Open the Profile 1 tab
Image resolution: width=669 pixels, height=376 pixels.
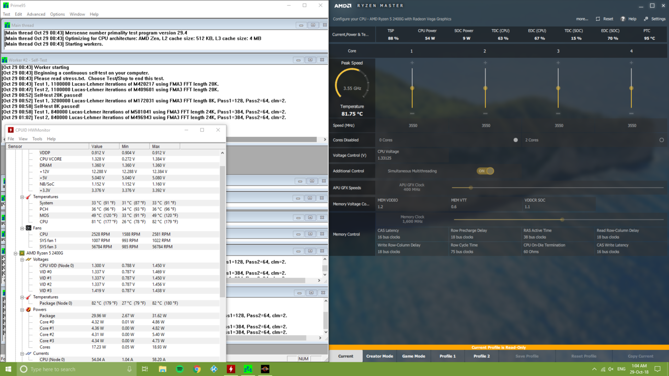[x=447, y=356]
